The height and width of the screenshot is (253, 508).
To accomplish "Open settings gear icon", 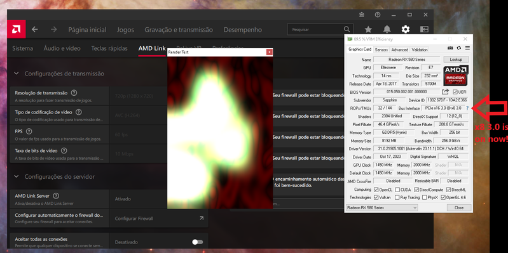I will (x=405, y=29).
